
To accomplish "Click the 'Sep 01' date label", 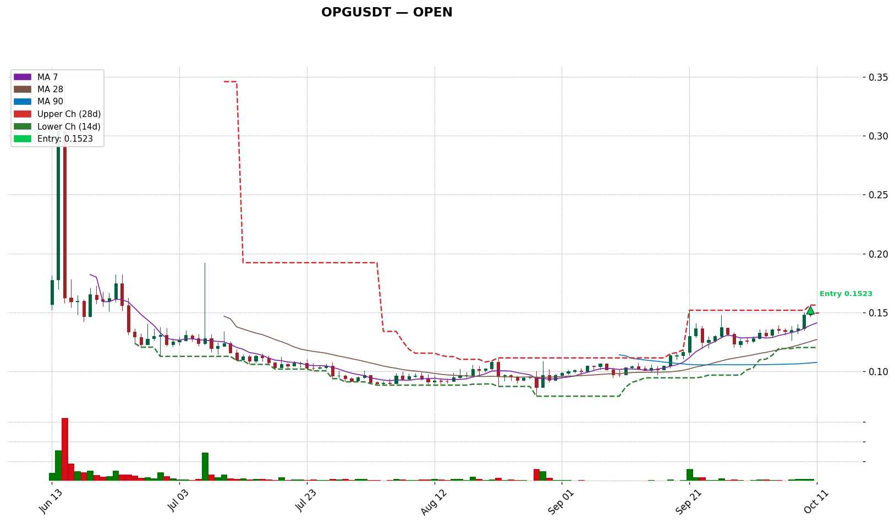I will (560, 502).
